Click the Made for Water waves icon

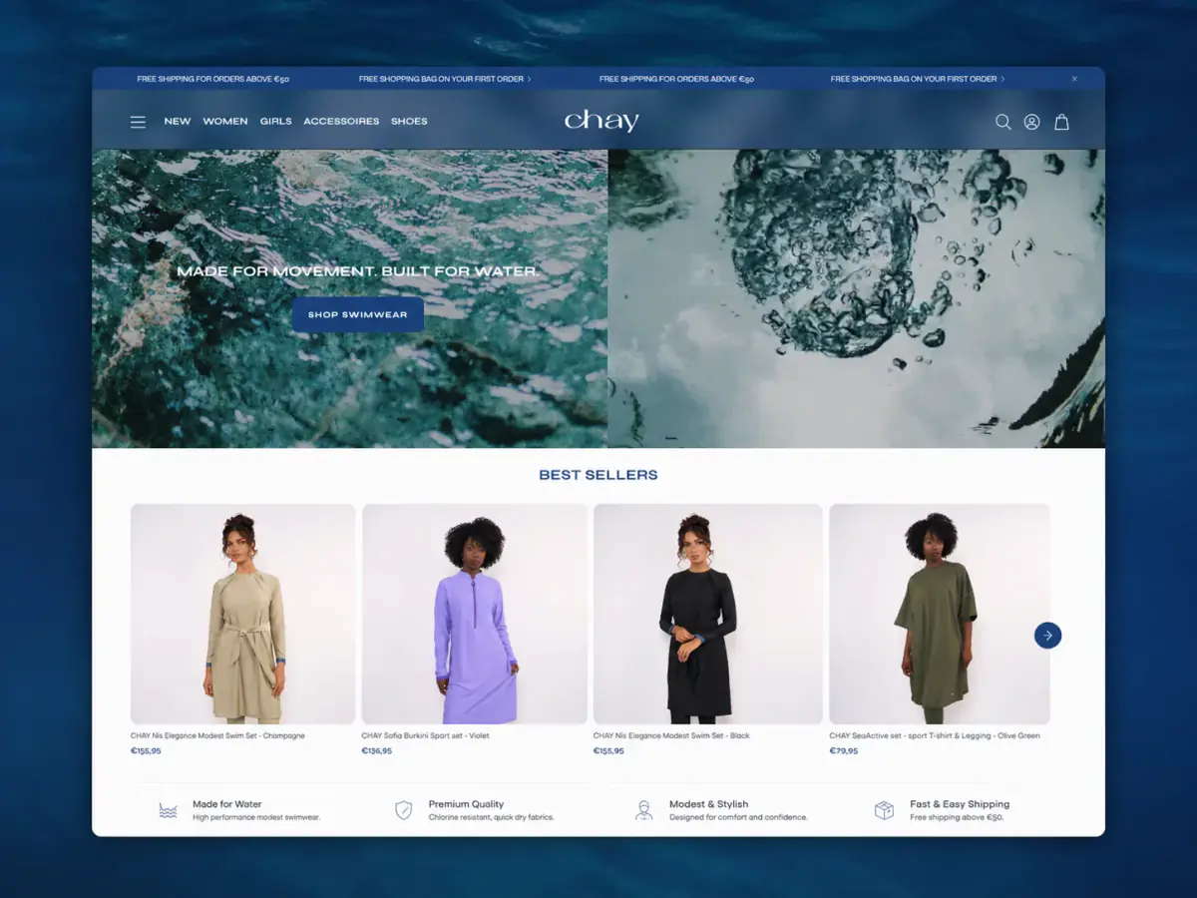[168, 810]
